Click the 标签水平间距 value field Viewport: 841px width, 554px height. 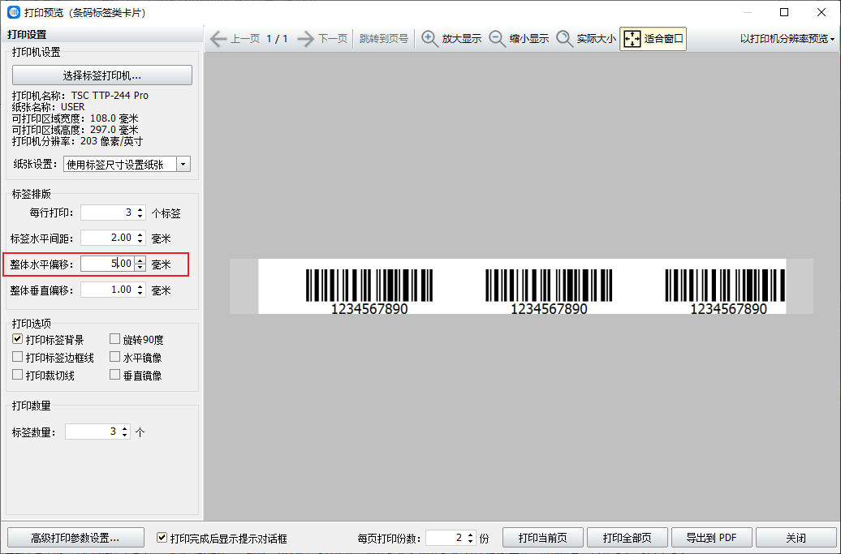(x=107, y=238)
